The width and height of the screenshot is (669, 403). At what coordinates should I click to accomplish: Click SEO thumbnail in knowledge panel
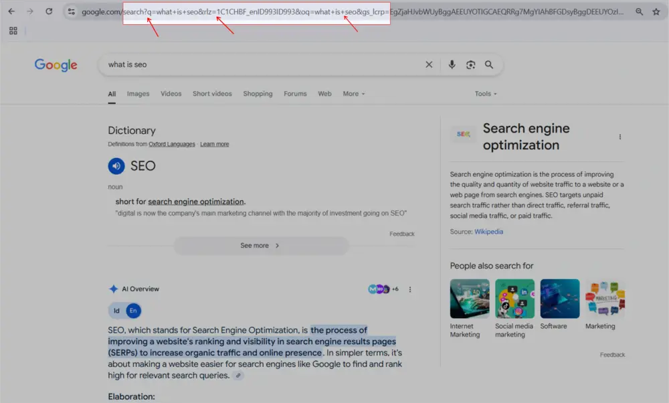coord(464,134)
